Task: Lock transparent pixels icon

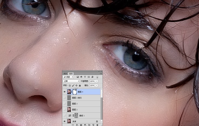Action: click(x=70, y=85)
